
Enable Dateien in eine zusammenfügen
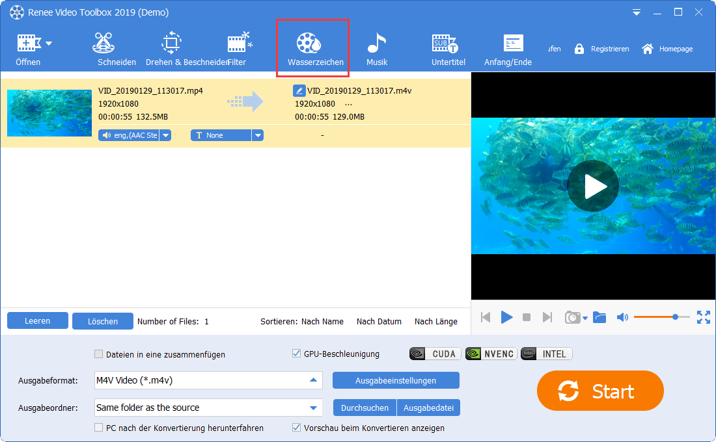tap(99, 354)
